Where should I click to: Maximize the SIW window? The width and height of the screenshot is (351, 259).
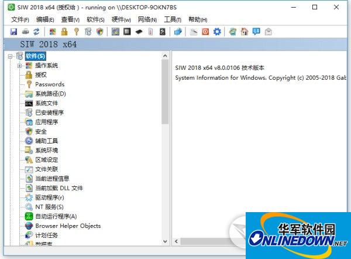(x=315, y=7)
